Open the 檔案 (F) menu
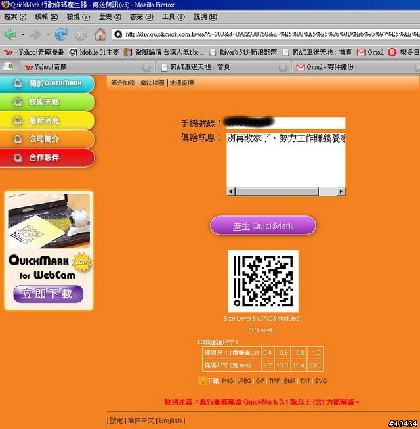The width and height of the screenshot is (420, 429). pos(15,17)
